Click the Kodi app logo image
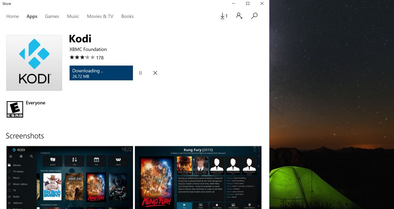Screen dimensions: 394x209 click(34, 63)
